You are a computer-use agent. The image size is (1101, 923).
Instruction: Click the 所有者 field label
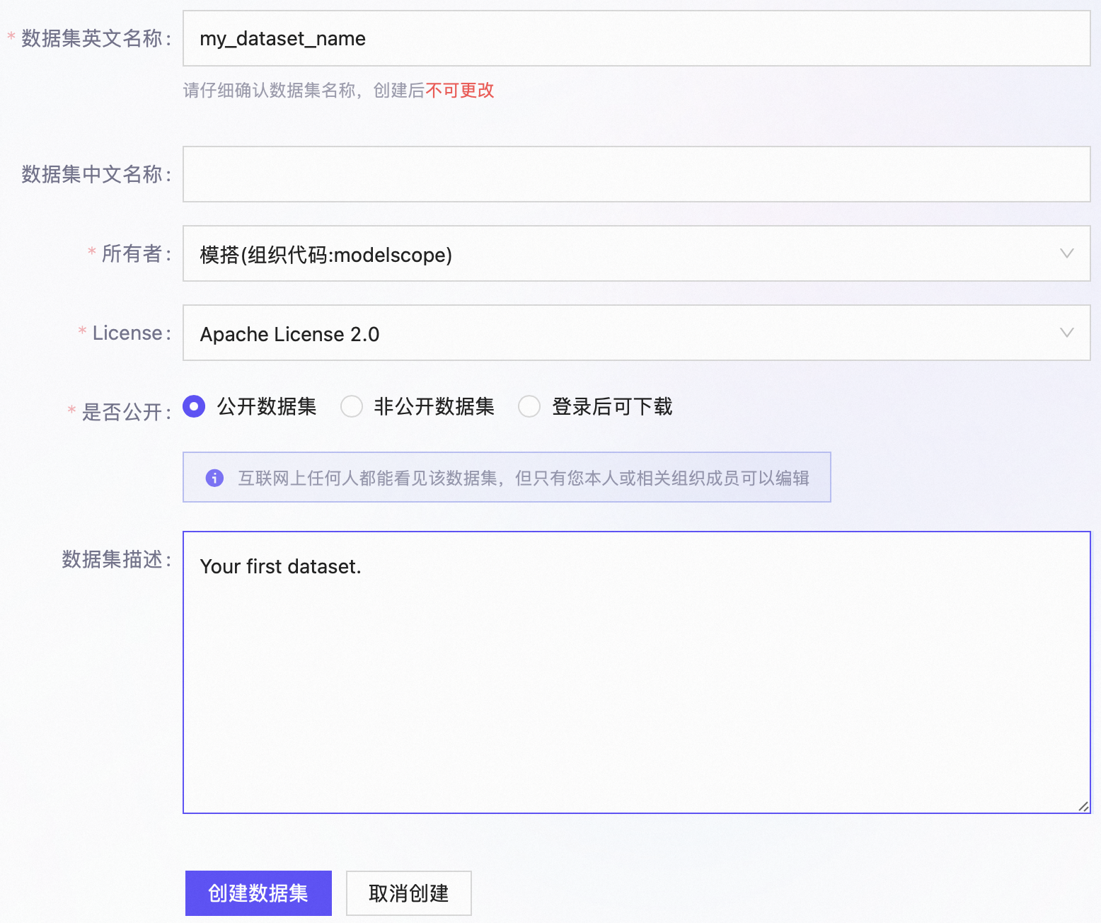point(136,253)
